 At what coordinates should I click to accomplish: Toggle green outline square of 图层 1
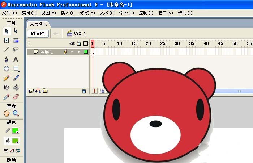click(86, 51)
